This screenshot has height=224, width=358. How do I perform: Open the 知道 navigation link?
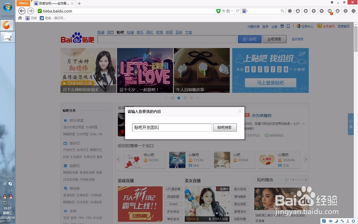point(130,33)
